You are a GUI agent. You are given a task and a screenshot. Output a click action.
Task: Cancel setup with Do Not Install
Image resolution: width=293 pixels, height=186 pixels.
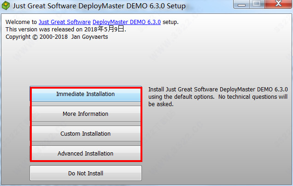(x=86, y=174)
